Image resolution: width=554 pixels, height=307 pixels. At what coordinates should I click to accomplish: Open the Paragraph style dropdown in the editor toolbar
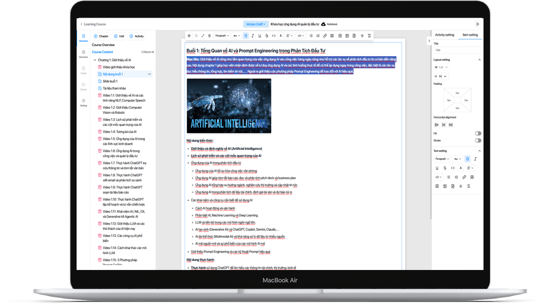coord(222,36)
